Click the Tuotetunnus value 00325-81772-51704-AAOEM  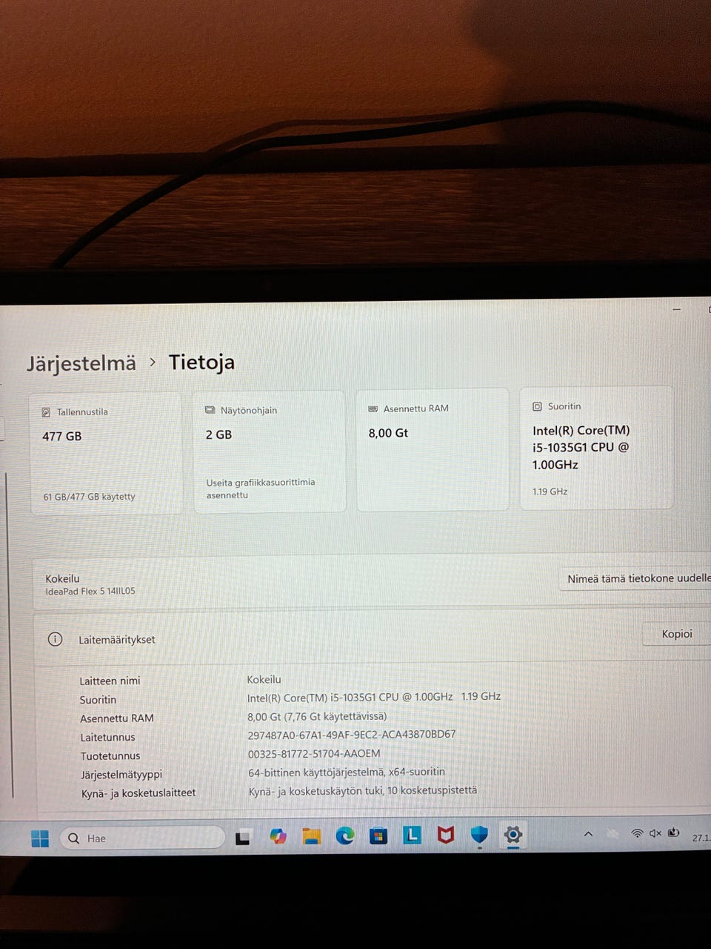pos(314,753)
